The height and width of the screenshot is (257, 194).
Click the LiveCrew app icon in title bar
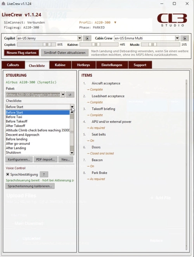pyautogui.click(x=3, y=3)
